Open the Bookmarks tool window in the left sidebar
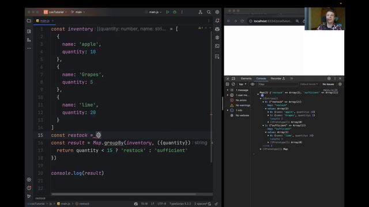 click(x=29, y=31)
